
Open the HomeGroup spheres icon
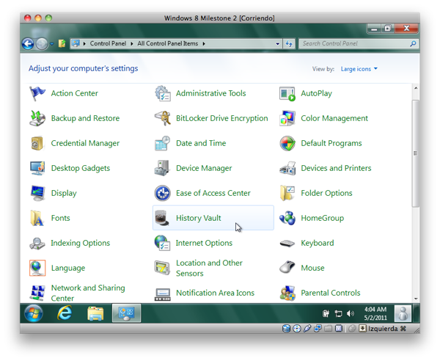coord(287,218)
